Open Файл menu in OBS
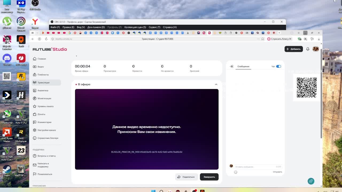 click(x=55, y=27)
